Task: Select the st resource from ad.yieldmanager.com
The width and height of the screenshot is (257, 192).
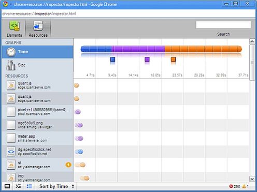Action: coord(38,165)
